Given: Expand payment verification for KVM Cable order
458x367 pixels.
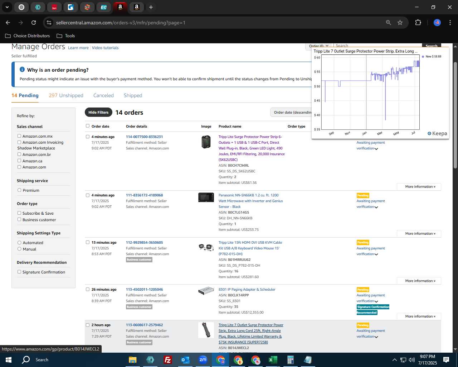Looking at the screenshot, I should tap(376, 254).
